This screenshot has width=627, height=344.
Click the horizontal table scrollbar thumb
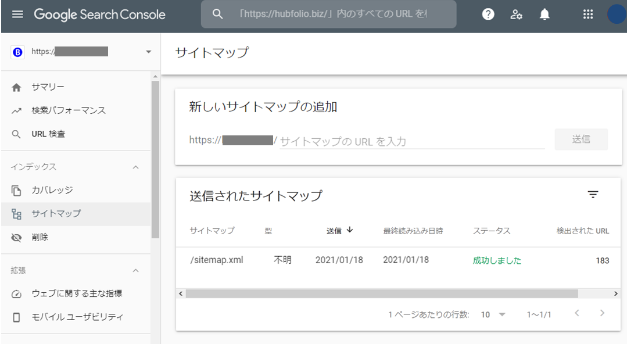[x=382, y=293]
